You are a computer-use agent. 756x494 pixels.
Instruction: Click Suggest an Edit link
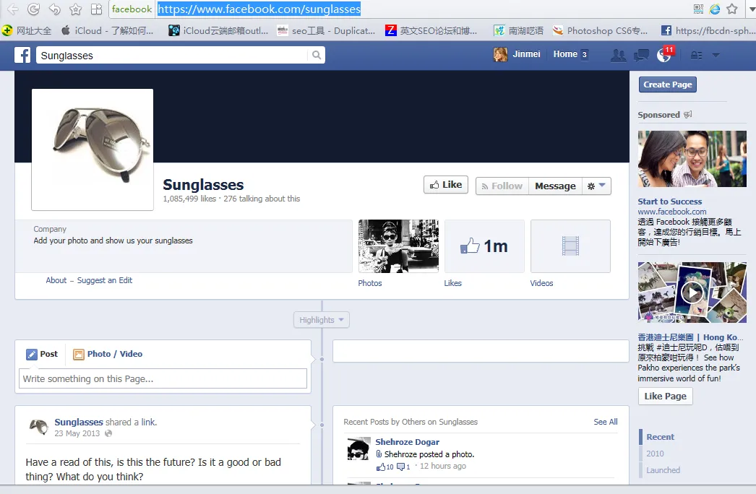coord(105,280)
